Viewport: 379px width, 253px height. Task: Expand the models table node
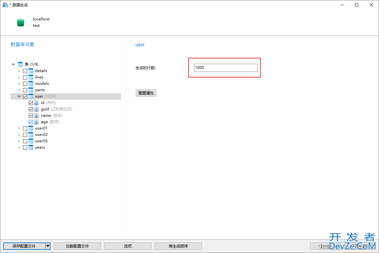19,84
